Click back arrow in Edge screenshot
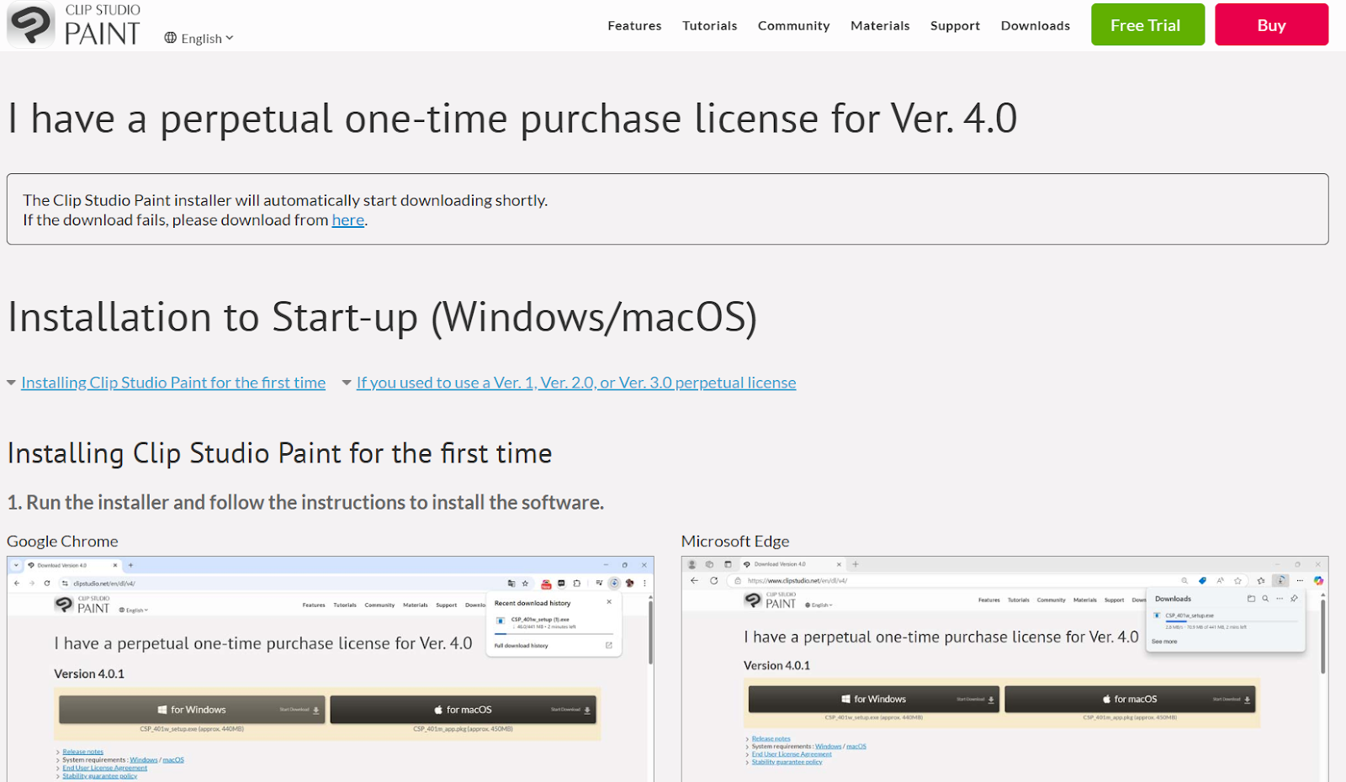 point(694,580)
